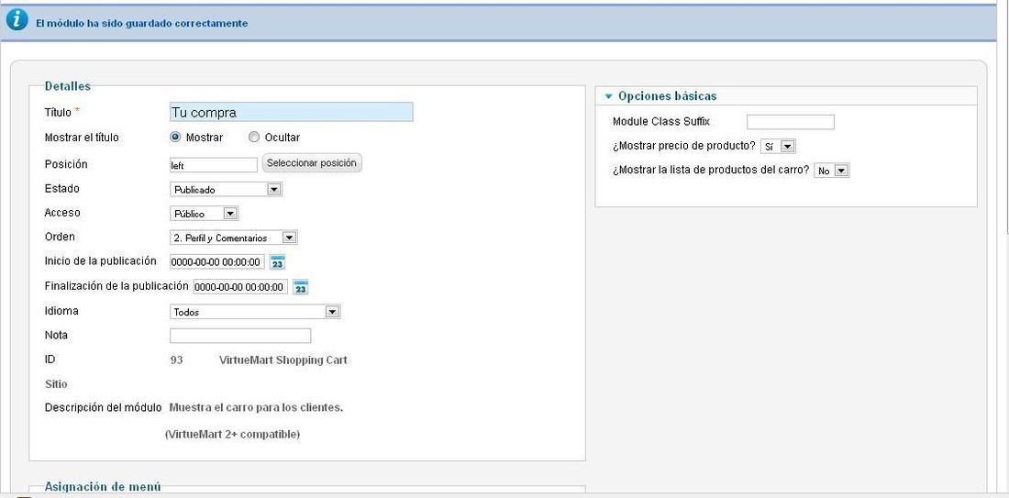This screenshot has height=498, width=1009.
Task: Click the ID value 93
Action: 176,360
